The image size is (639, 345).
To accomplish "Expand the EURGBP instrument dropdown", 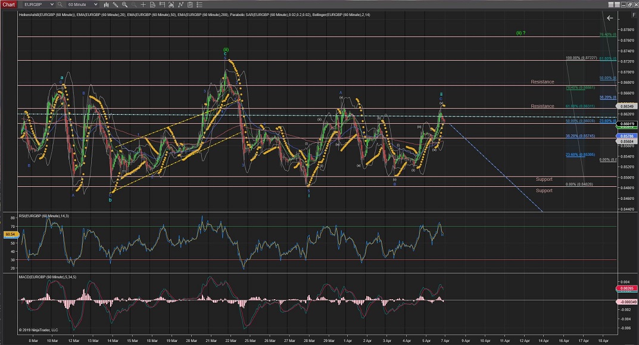I will (52, 4).
